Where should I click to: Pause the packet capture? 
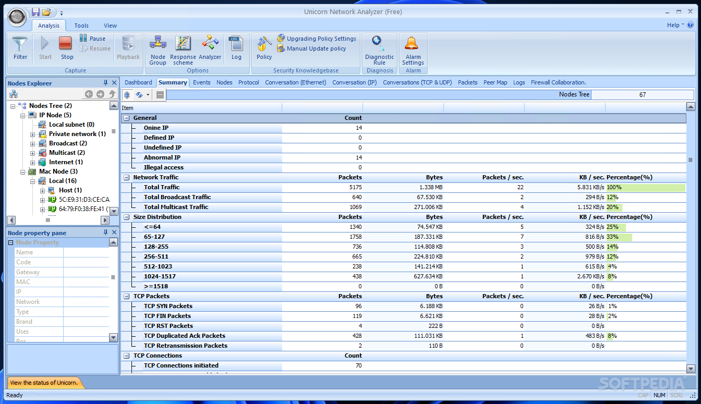coord(92,39)
